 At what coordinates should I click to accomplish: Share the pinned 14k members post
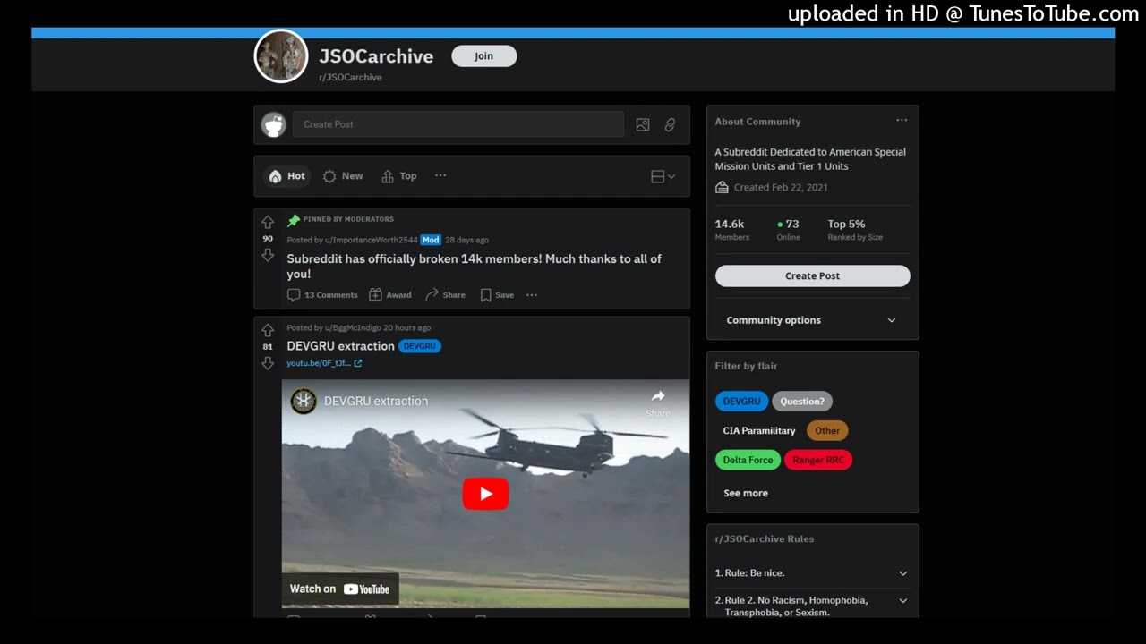[445, 295]
